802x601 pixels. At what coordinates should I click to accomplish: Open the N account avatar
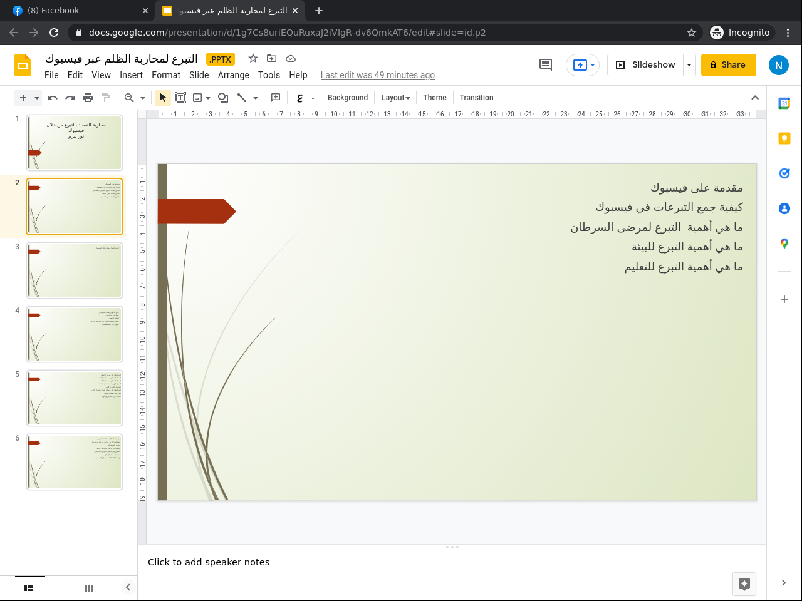pyautogui.click(x=778, y=65)
